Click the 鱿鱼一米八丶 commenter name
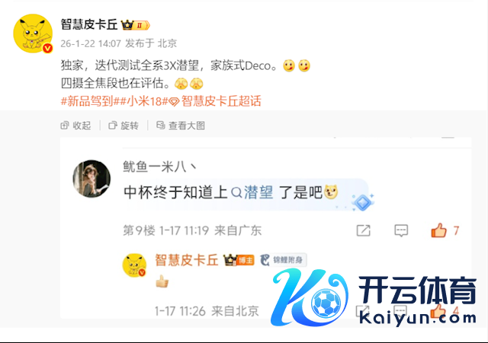 coord(159,167)
